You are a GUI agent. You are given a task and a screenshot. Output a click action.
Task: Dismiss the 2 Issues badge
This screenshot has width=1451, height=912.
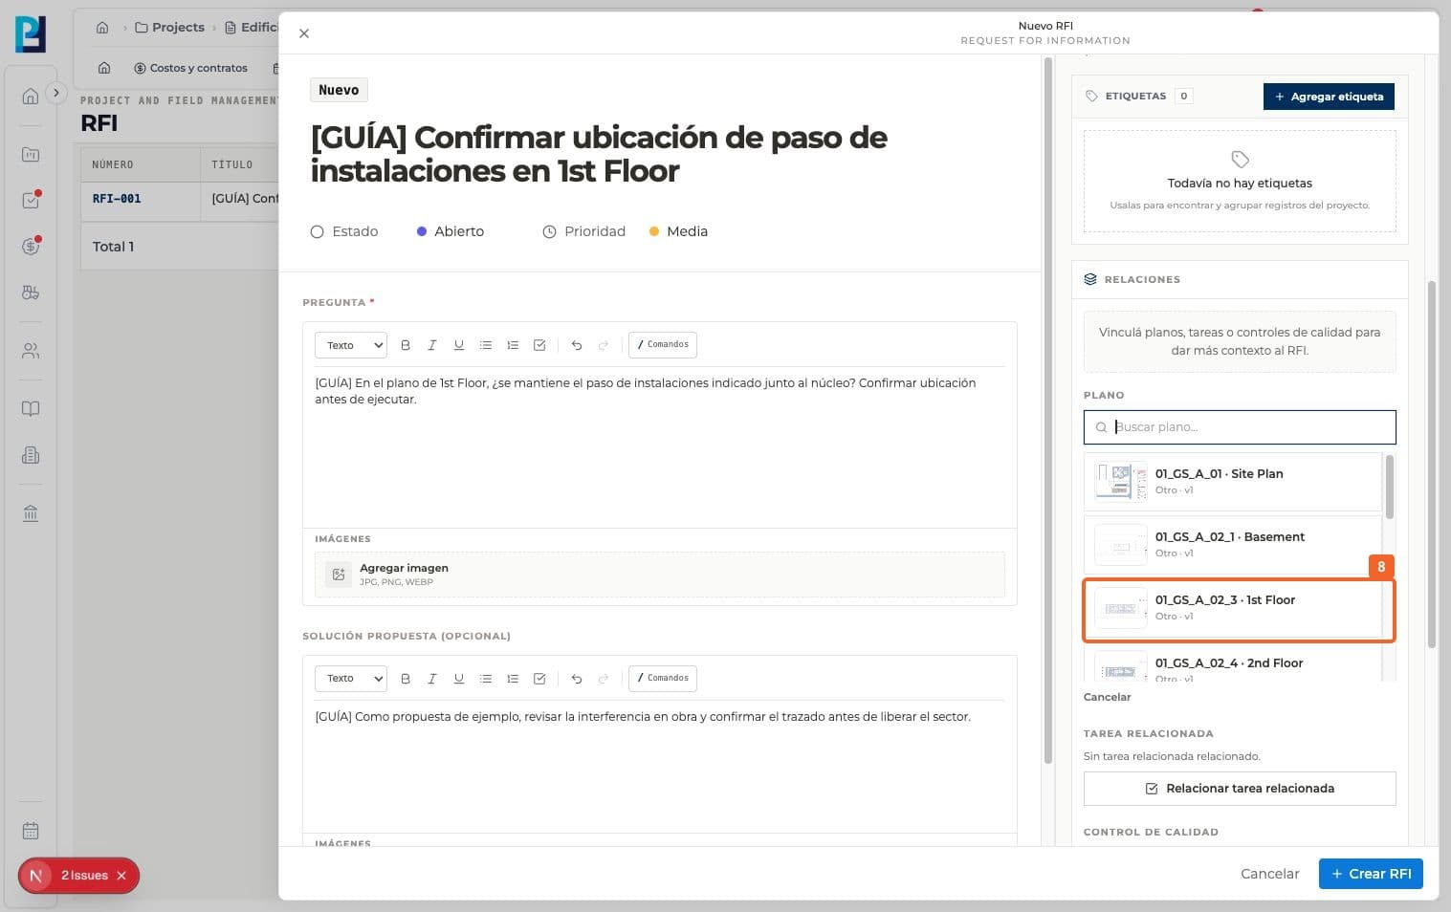[121, 876]
